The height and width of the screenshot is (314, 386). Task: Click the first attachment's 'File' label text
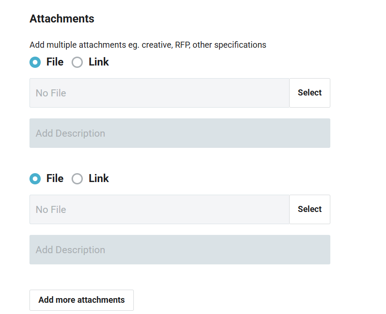(x=55, y=62)
